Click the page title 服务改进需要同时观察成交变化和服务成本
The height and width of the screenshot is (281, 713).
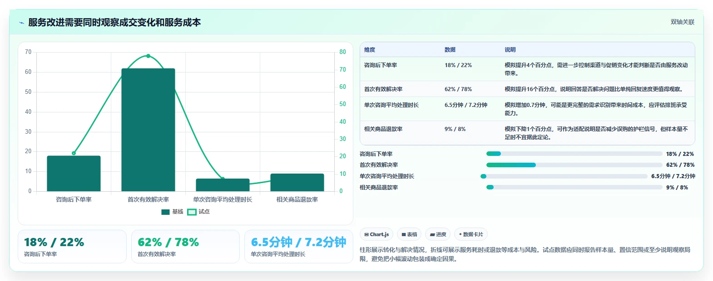[114, 22]
